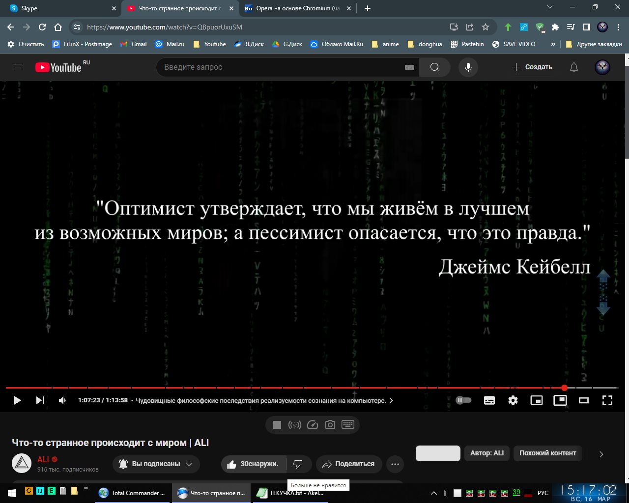
Task: Mute the video volume
Action: coord(62,400)
